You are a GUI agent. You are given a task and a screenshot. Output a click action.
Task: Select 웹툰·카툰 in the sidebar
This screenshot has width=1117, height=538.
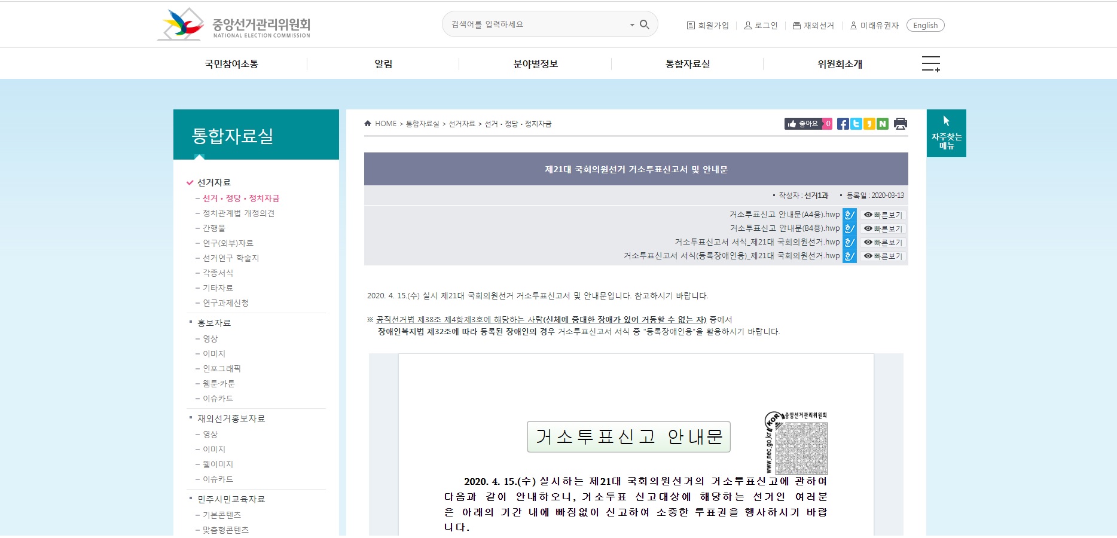pos(218,383)
